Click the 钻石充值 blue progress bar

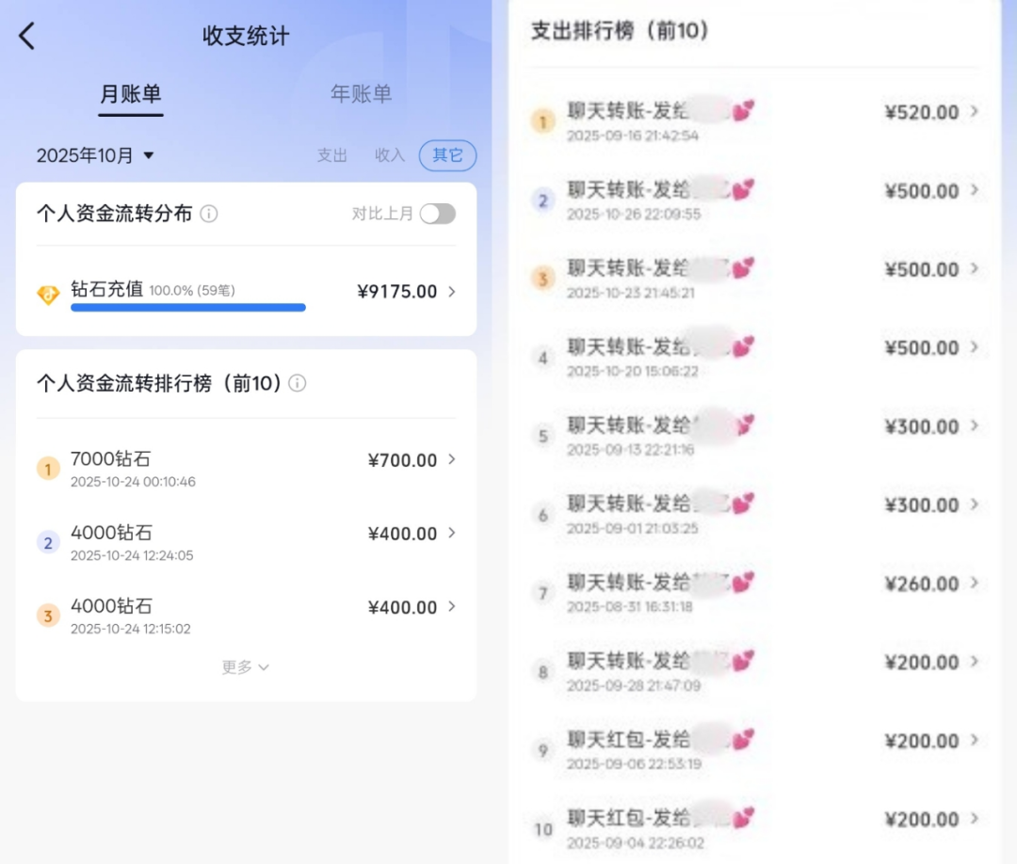coord(188,308)
